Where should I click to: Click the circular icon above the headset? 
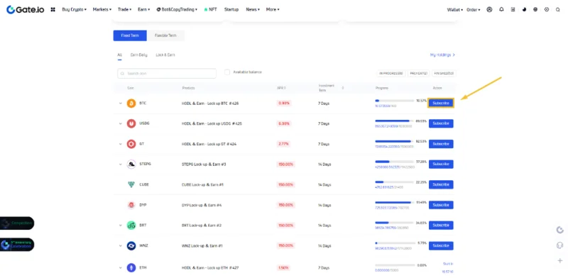pyautogui.click(x=559, y=230)
